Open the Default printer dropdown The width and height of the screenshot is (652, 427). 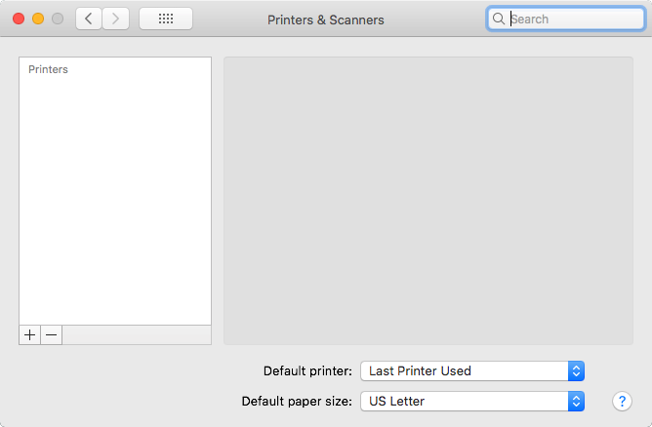click(x=472, y=370)
